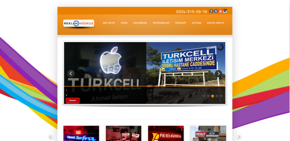The height and width of the screenshot is (141, 290).
Task: Click the orange slide title "3"
Action: [66, 90]
